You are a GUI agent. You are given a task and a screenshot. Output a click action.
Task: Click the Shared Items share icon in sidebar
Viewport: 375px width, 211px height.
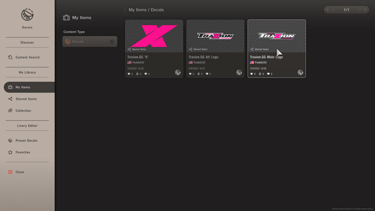pos(10,99)
